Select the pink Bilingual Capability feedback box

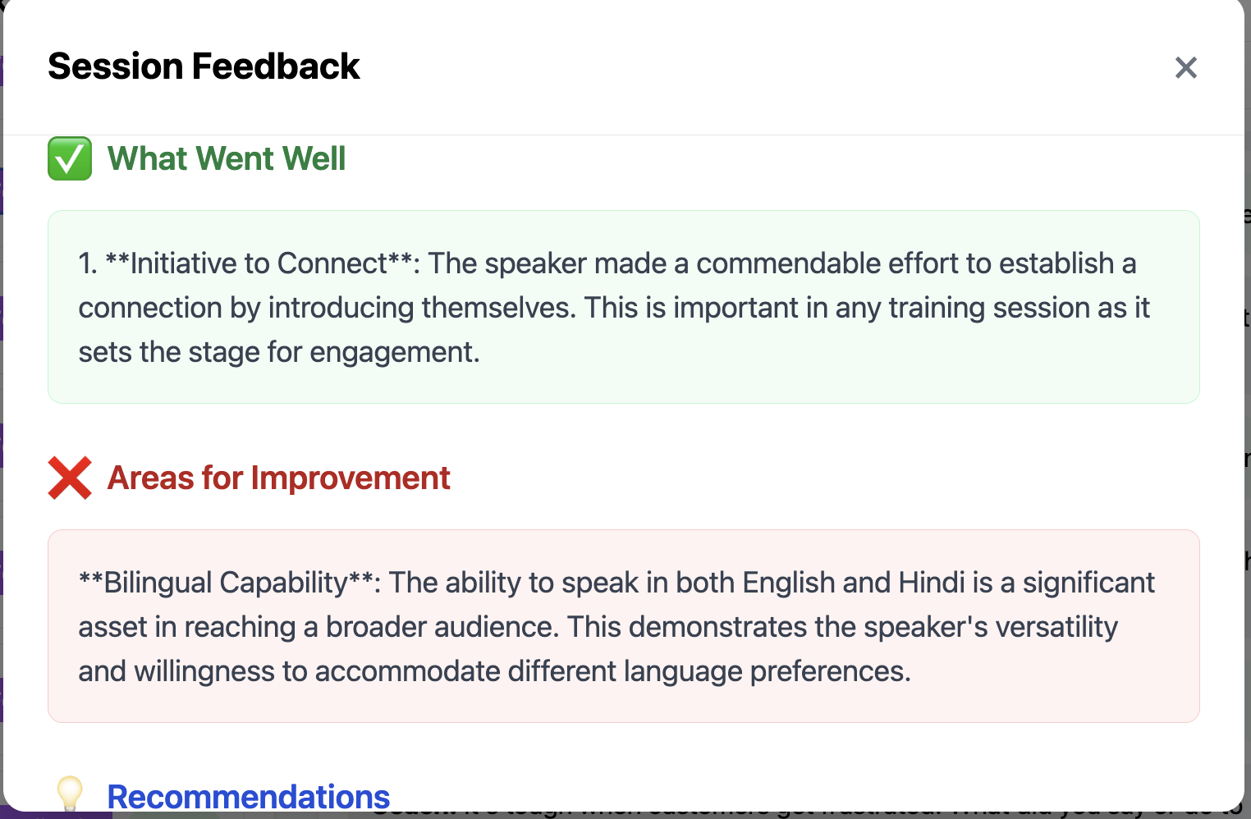624,625
